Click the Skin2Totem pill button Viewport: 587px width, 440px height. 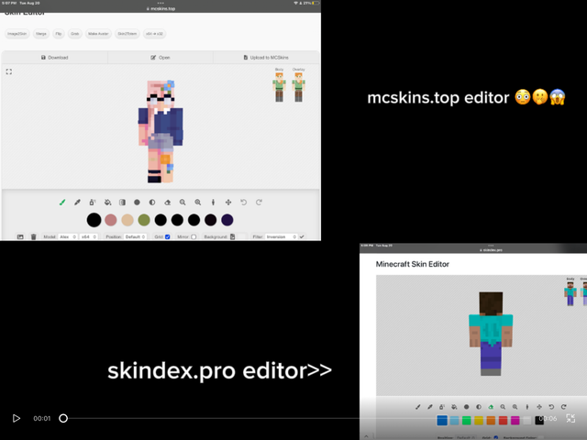point(127,34)
